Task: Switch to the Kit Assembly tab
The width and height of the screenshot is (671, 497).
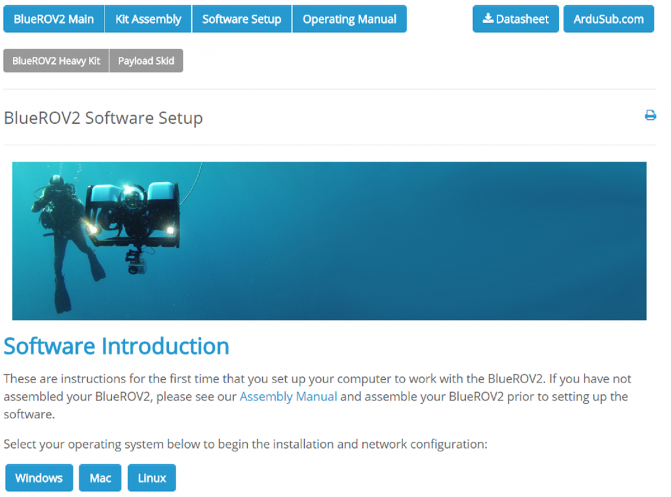Action: [x=147, y=19]
